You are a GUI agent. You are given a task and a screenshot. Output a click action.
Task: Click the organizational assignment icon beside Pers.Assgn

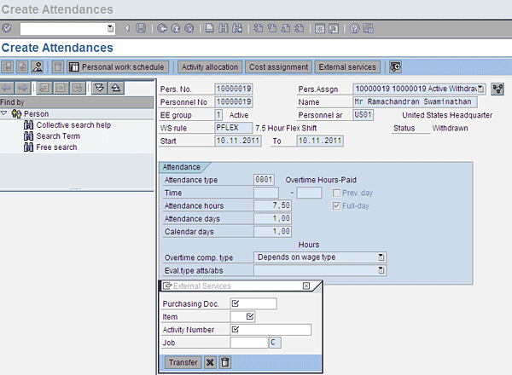pyautogui.click(x=497, y=89)
